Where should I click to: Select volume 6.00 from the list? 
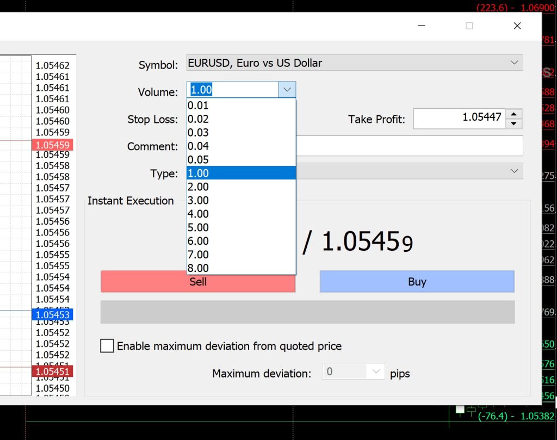tap(241, 241)
